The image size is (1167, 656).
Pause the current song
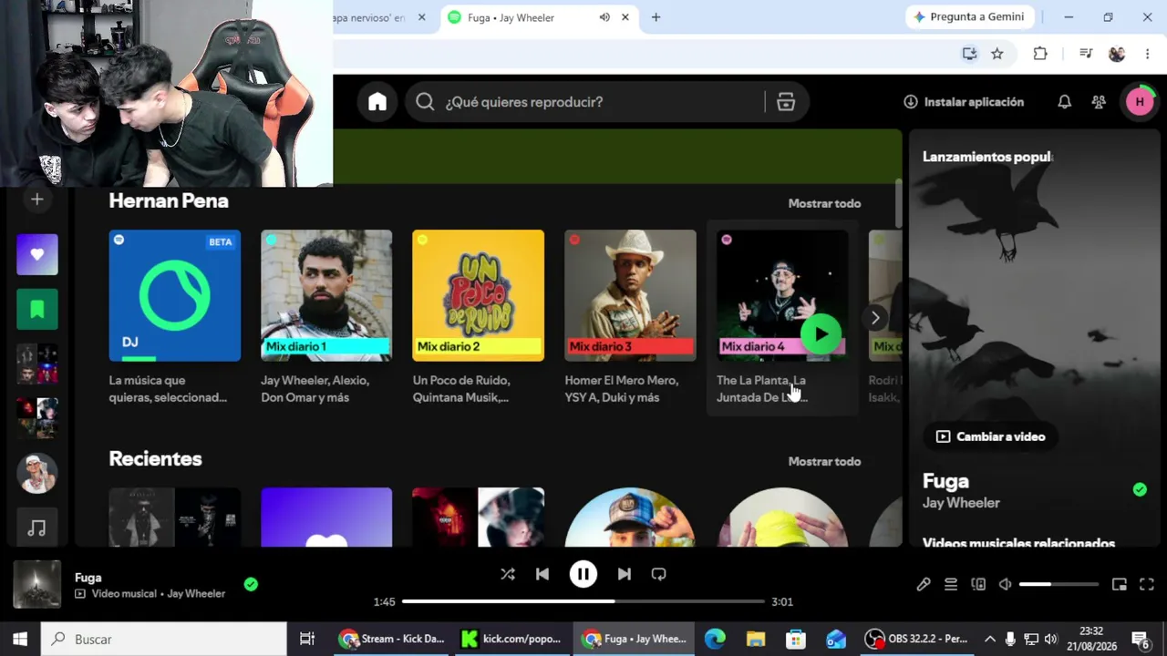[x=583, y=574]
